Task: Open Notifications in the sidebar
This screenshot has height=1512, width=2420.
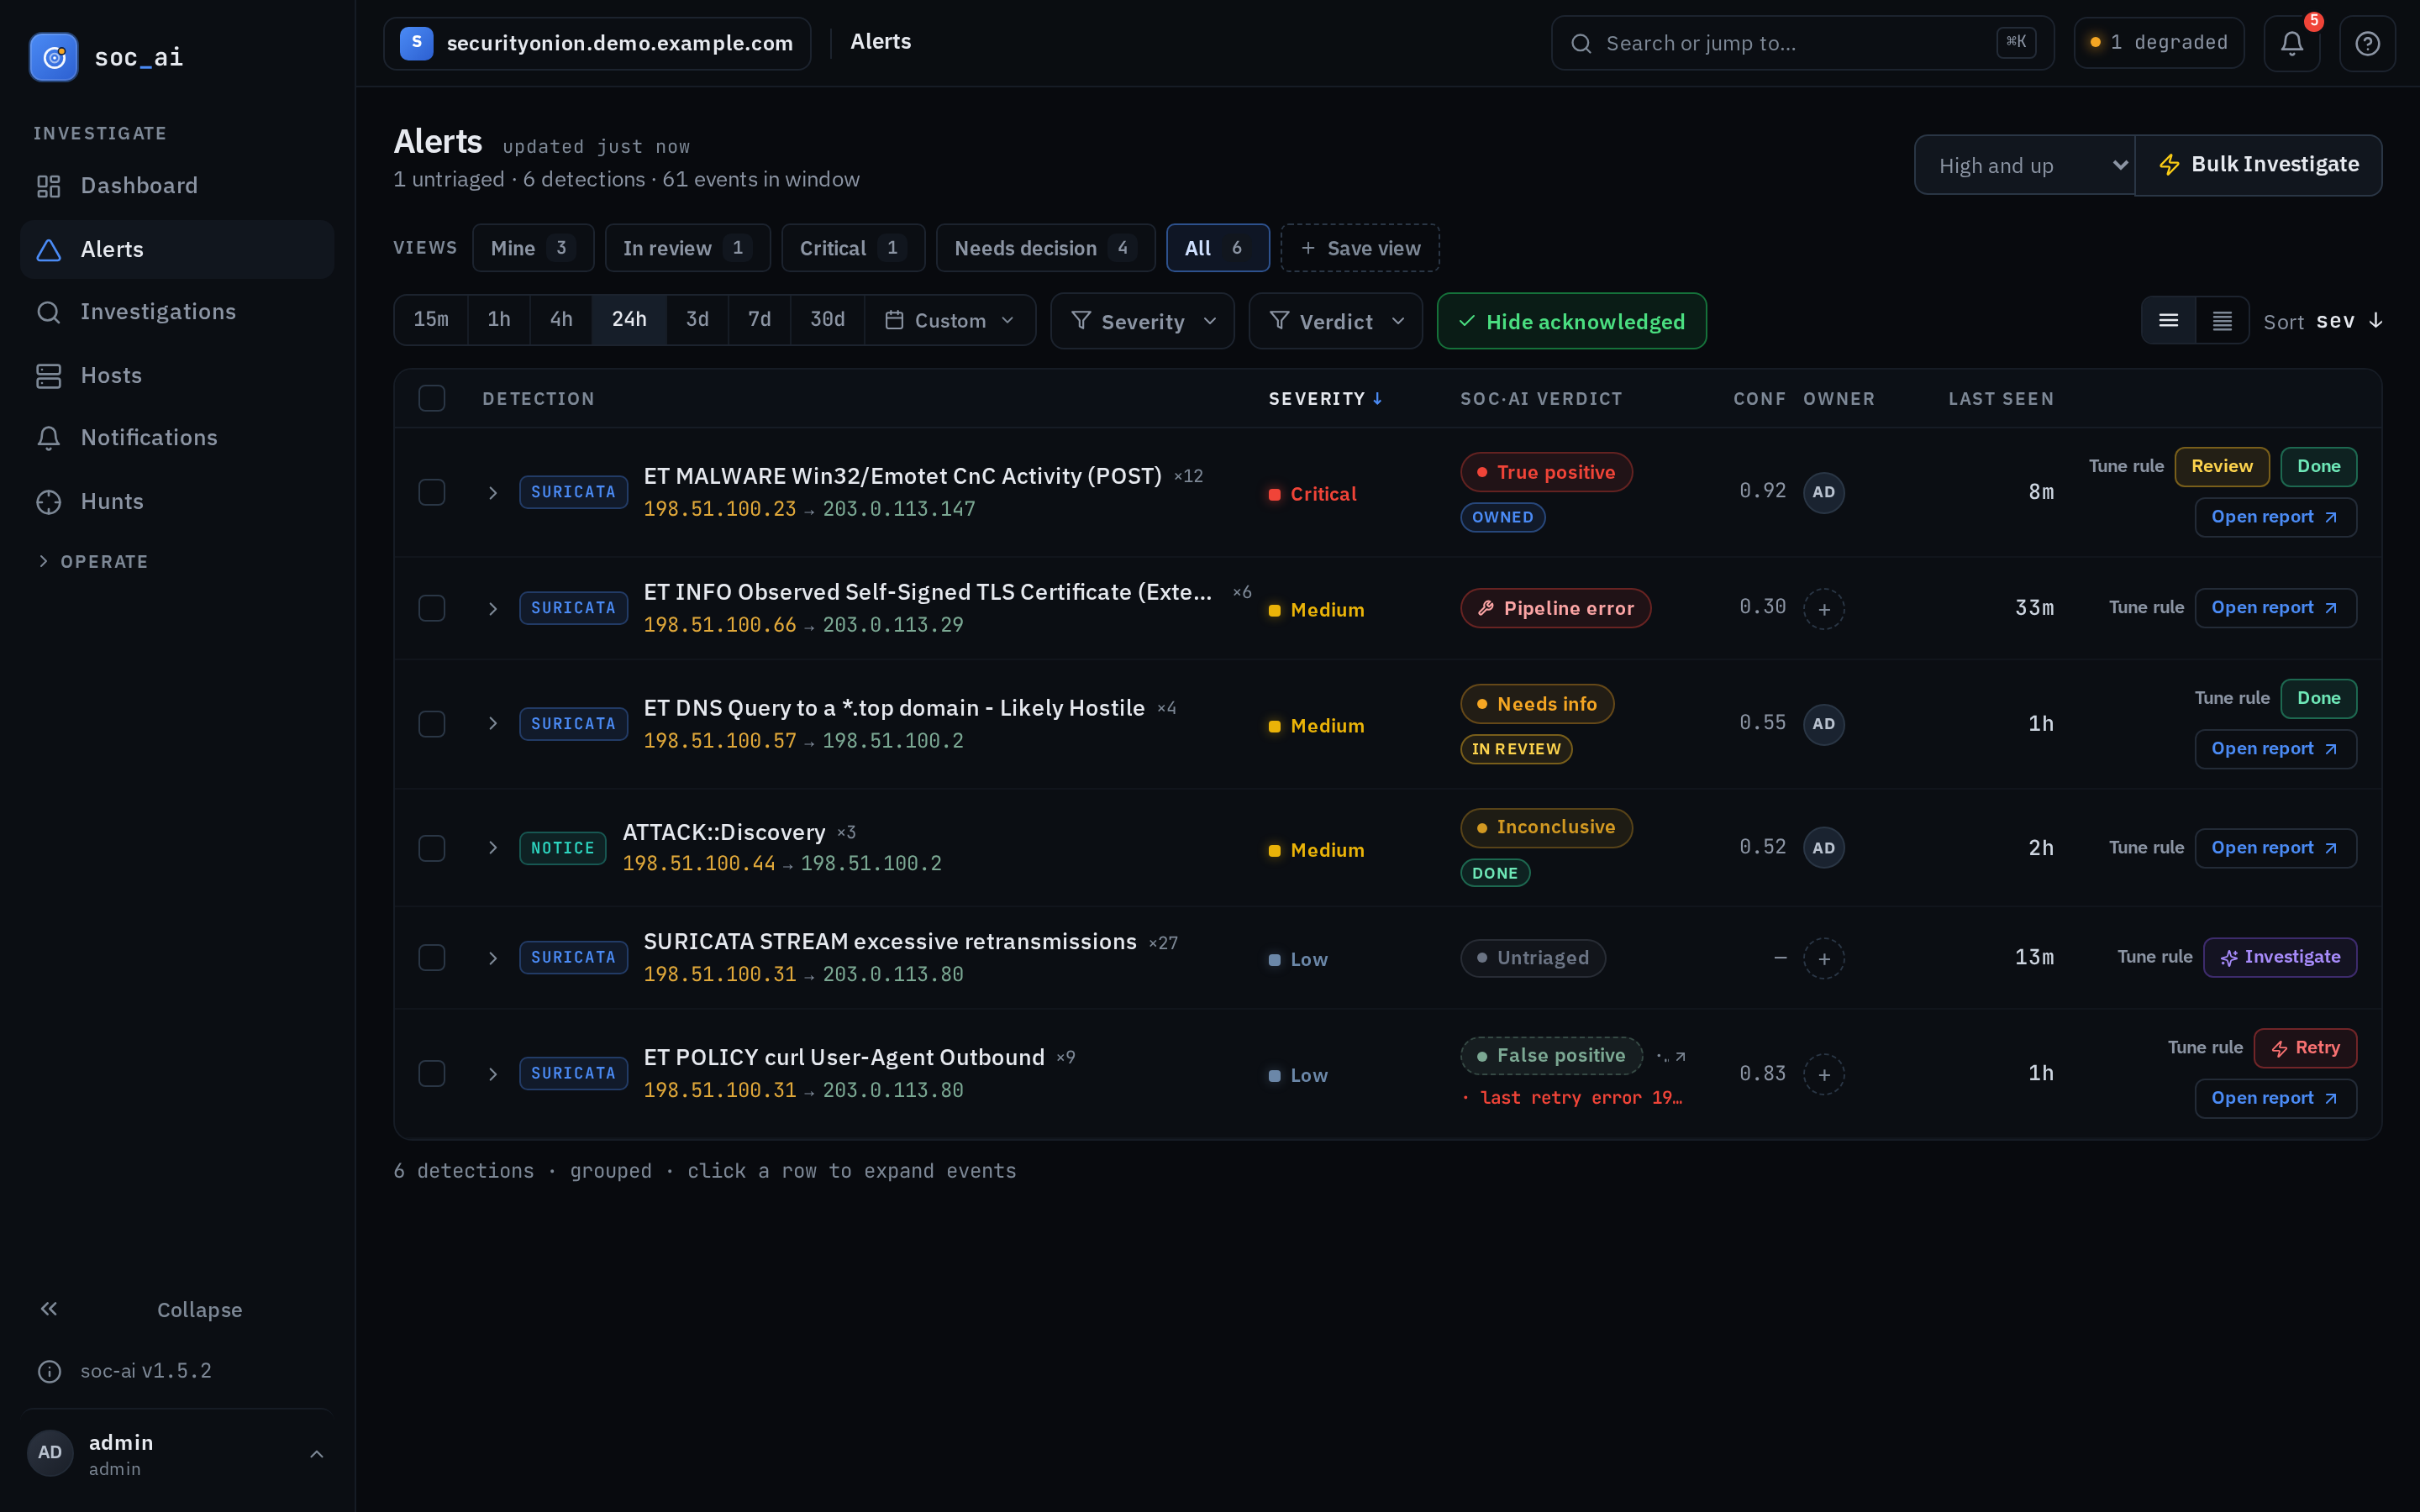Action: [177, 438]
